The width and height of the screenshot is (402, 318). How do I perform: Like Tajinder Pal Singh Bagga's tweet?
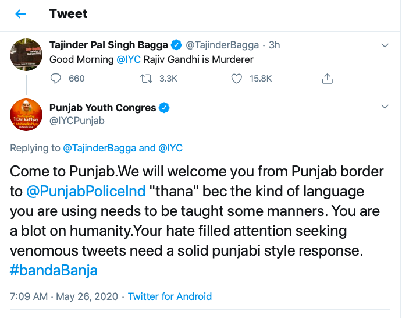(x=237, y=79)
